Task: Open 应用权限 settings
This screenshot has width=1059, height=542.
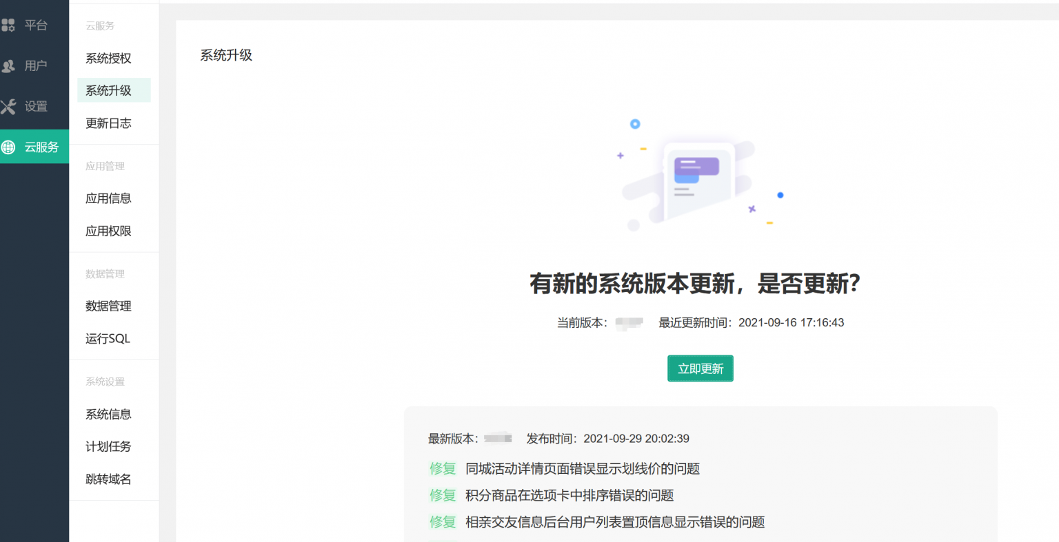Action: 108,231
